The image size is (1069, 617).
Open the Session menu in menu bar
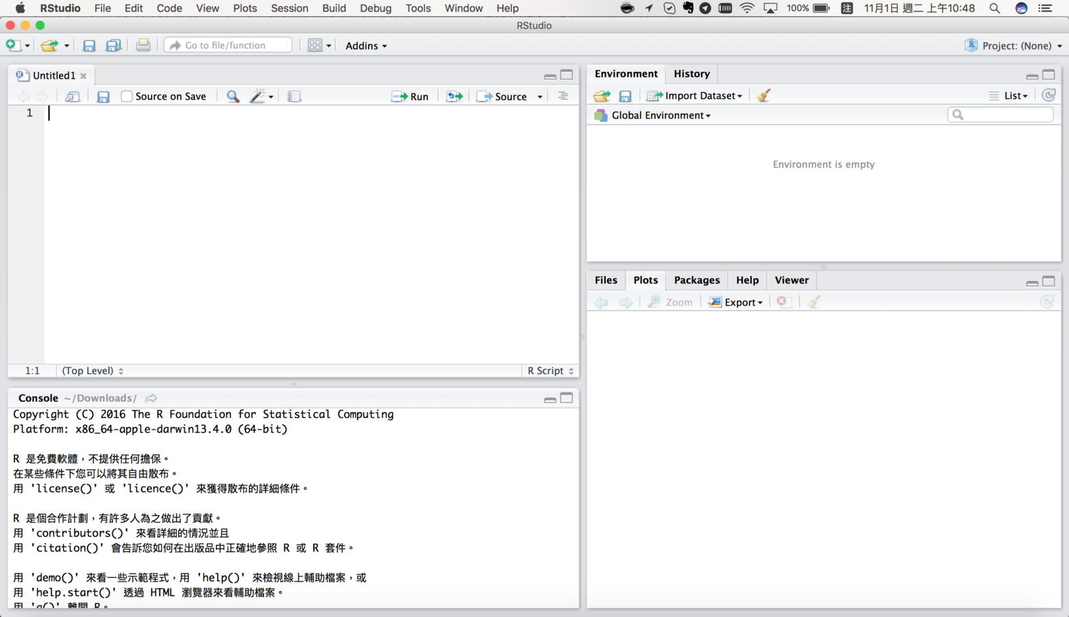tap(289, 8)
